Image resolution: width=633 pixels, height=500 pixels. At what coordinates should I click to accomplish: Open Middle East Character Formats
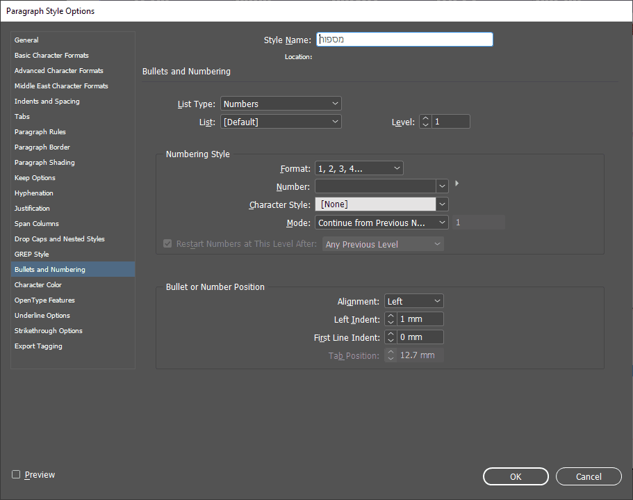click(73, 86)
